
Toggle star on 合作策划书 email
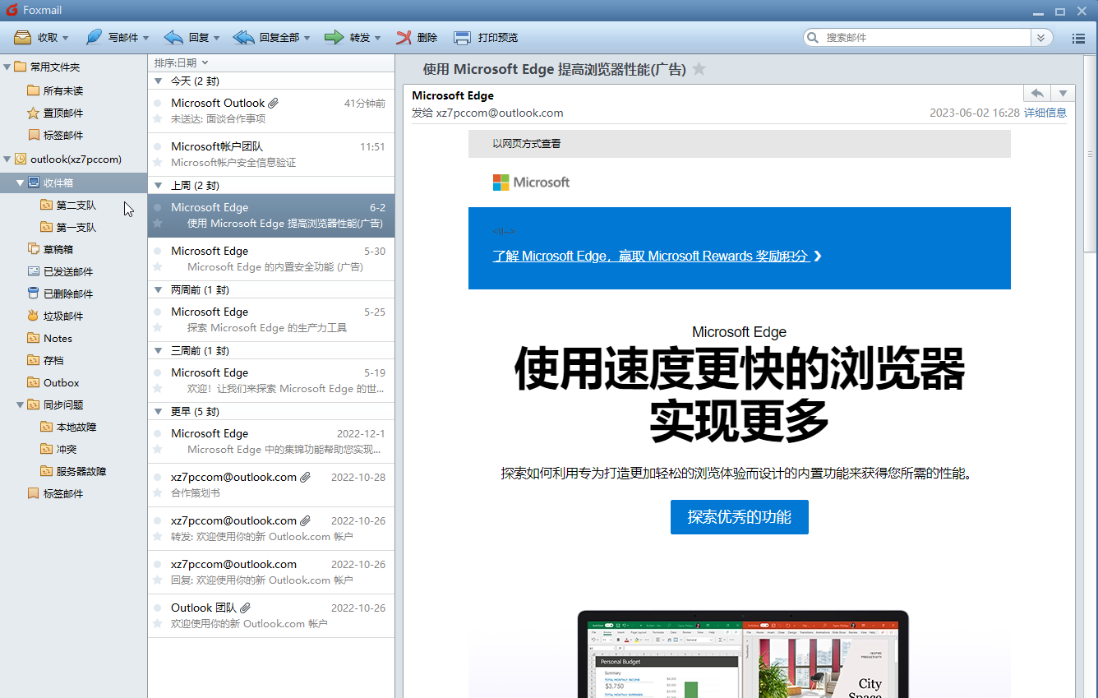(157, 492)
